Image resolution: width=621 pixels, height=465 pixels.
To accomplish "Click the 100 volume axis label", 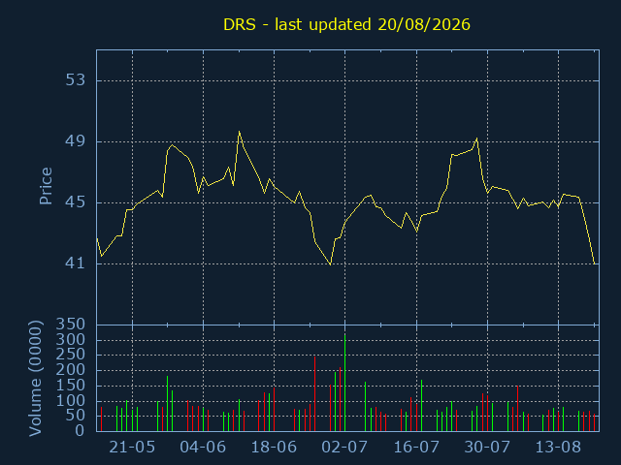I will click(x=71, y=400).
